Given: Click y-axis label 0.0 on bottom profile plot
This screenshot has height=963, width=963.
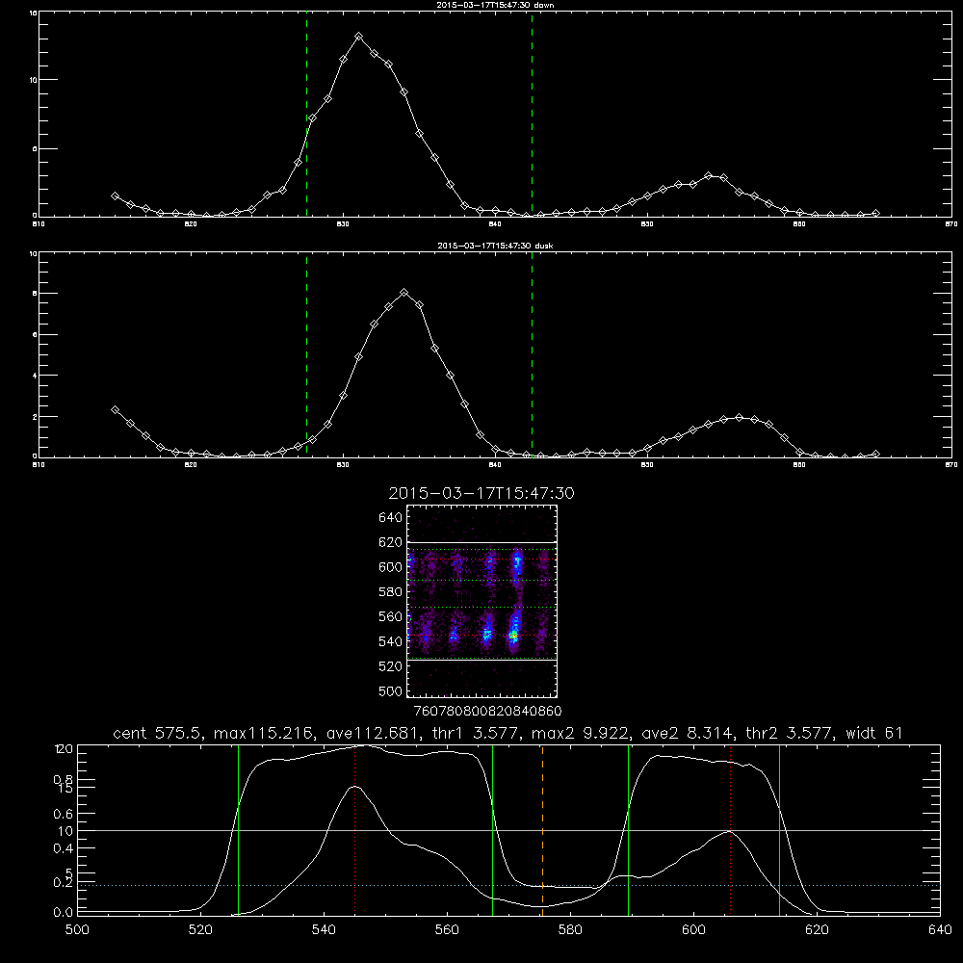Looking at the screenshot, I should (x=64, y=913).
